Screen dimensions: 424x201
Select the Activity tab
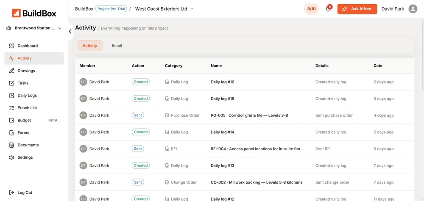click(90, 46)
